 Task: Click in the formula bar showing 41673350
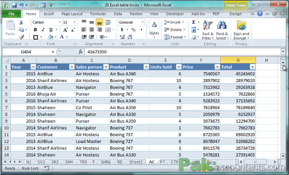pos(182,52)
